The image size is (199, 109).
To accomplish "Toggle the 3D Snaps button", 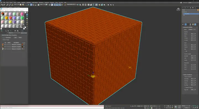I will coord(55,5).
